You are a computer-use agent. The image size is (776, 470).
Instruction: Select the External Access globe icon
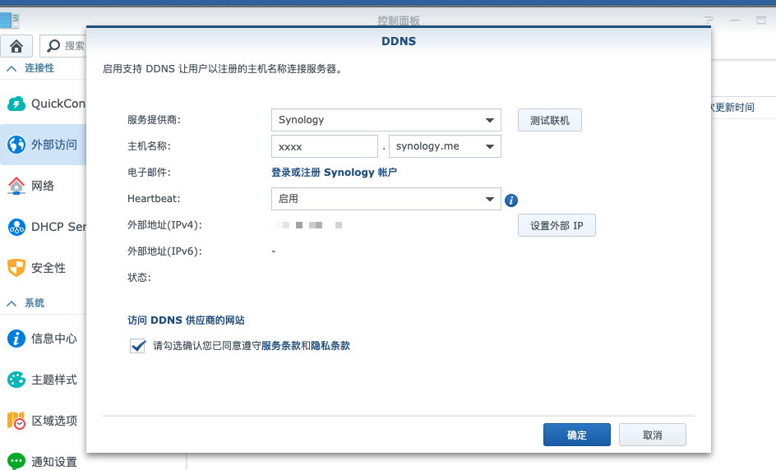[16, 145]
